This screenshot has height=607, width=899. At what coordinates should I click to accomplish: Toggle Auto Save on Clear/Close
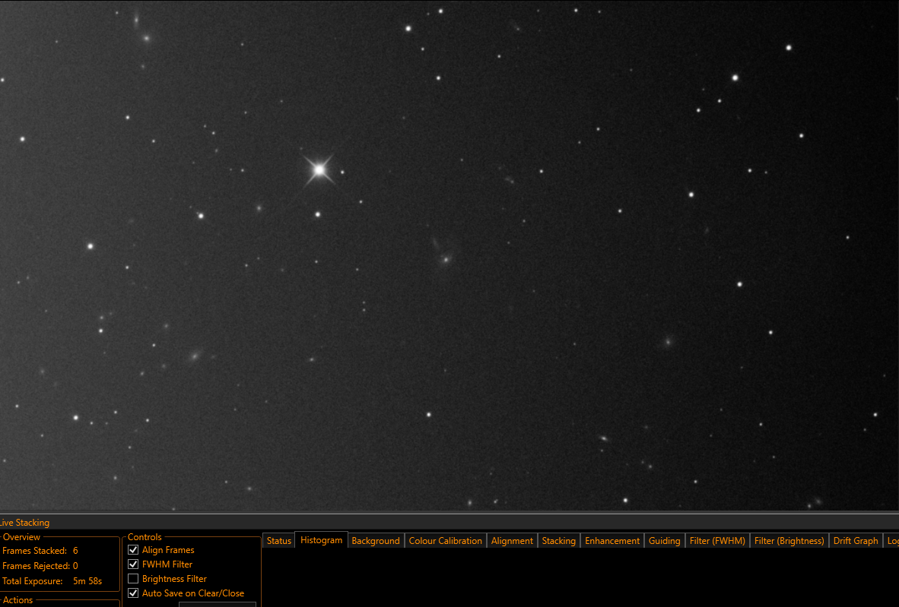(x=133, y=593)
